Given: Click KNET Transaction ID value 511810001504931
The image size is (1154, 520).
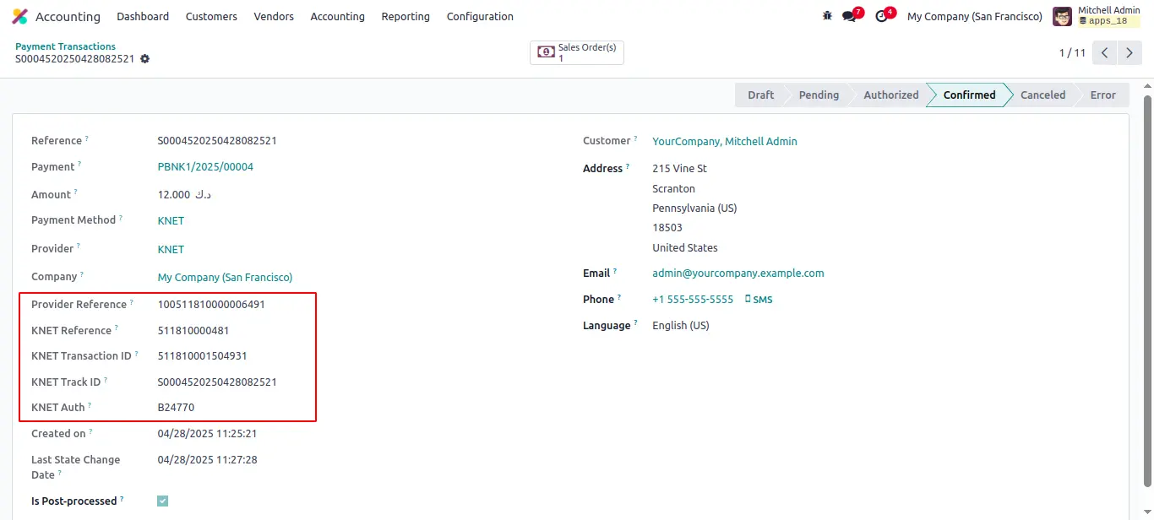Looking at the screenshot, I should coord(203,356).
